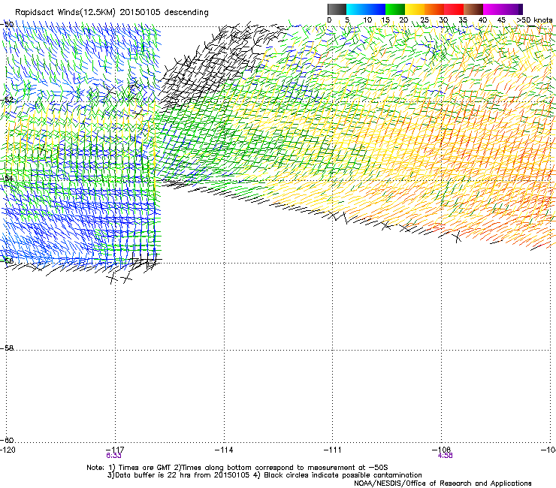
Task: Click the -120 longitude axis label
Action: pos(8,450)
